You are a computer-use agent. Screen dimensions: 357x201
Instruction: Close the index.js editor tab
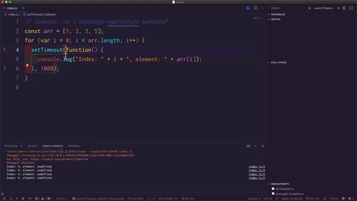pos(23,8)
